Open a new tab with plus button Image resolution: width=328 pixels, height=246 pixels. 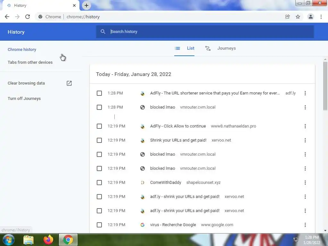tap(86, 5)
